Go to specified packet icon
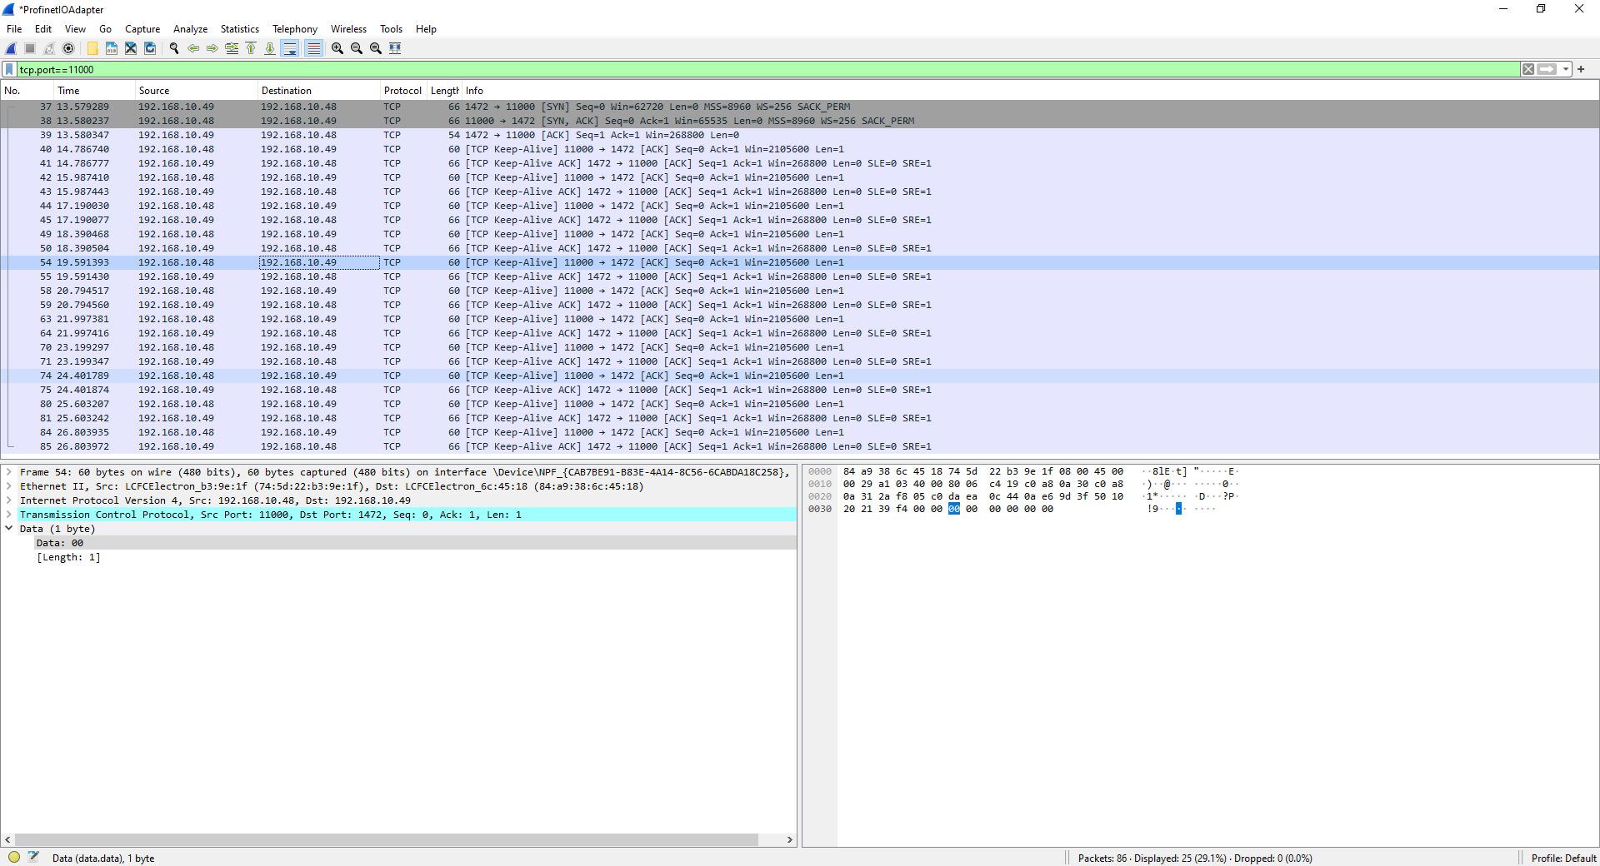The image size is (1600, 866). click(232, 48)
